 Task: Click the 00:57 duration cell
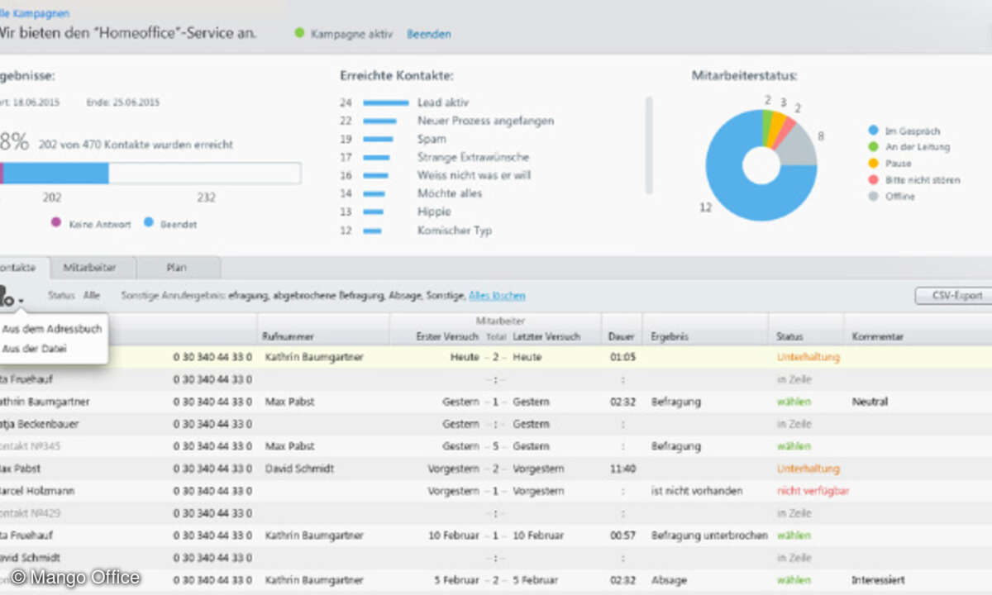tap(622, 535)
